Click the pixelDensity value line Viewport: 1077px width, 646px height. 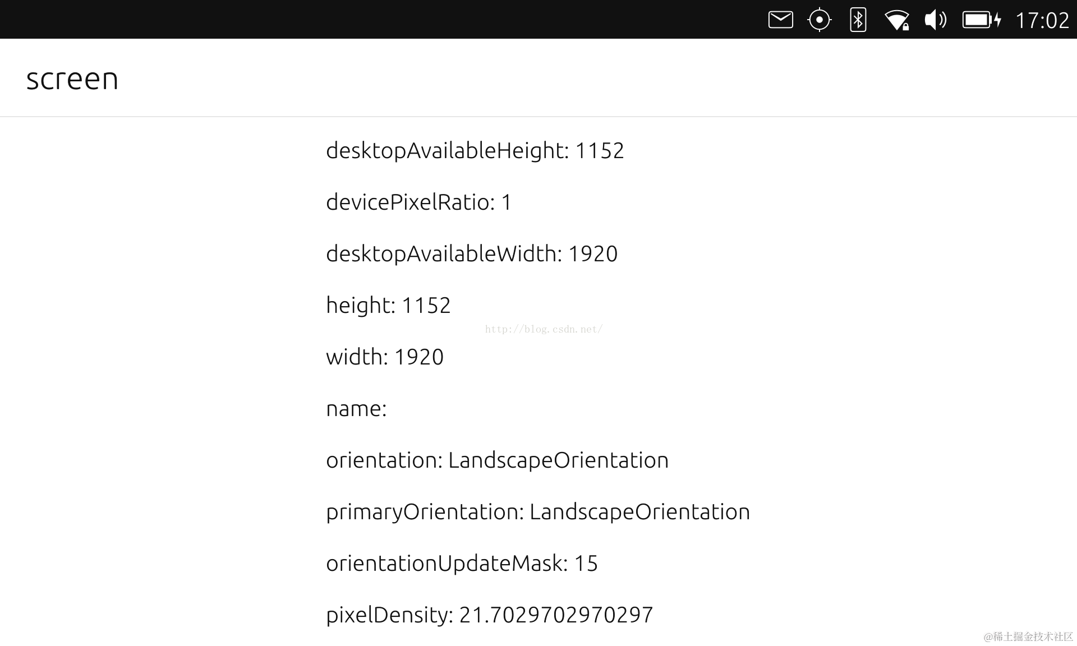point(489,615)
